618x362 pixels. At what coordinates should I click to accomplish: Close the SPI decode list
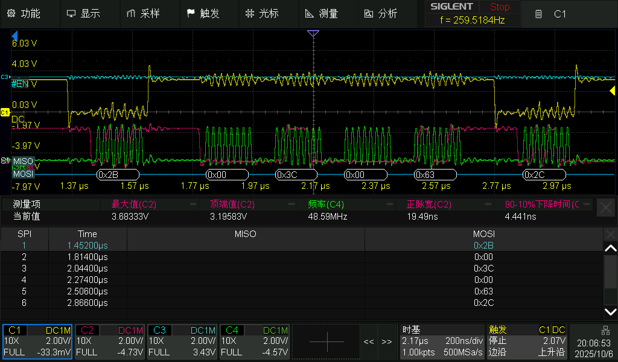coord(610,233)
